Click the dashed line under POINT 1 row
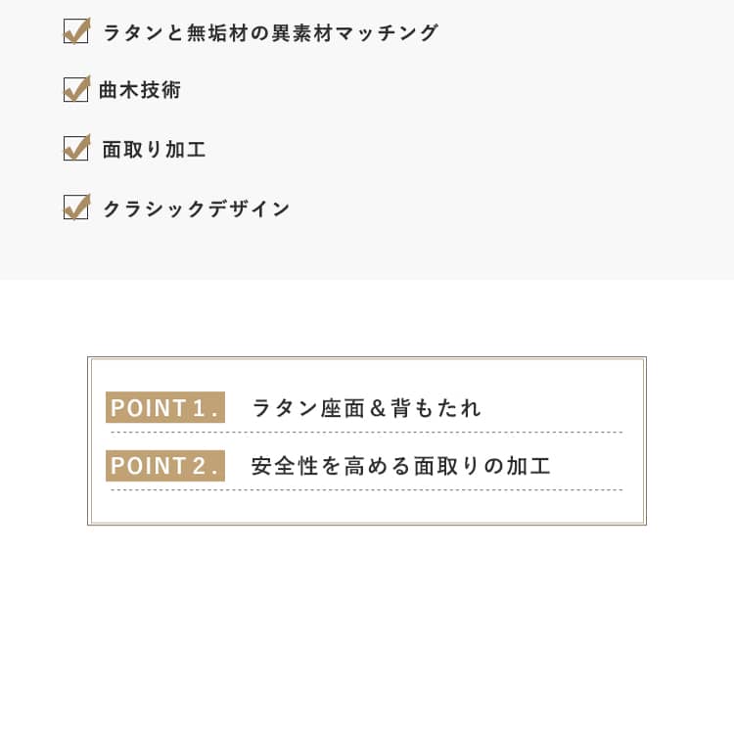This screenshot has height=734, width=734. click(367, 432)
